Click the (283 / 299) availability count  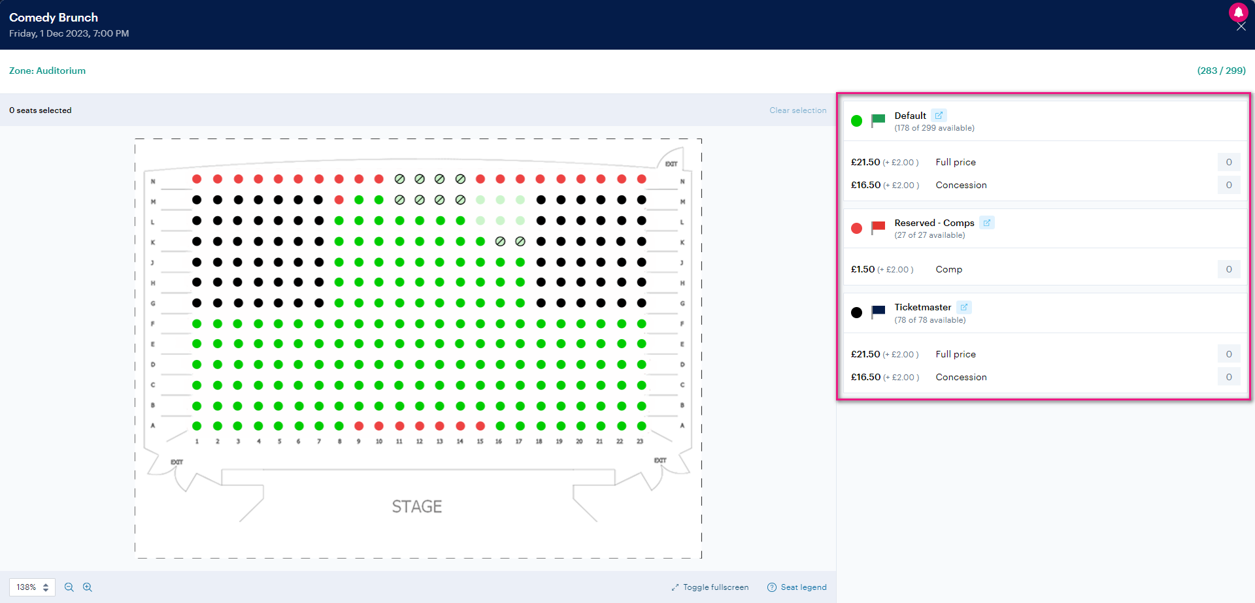1221,71
